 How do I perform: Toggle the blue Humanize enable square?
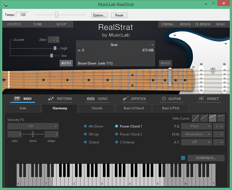point(183,158)
